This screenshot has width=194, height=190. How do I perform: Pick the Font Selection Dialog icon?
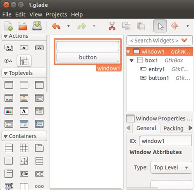point(24,111)
